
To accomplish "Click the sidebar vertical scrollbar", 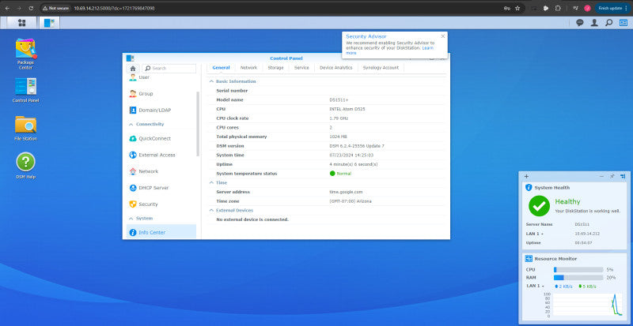I will point(198,124).
